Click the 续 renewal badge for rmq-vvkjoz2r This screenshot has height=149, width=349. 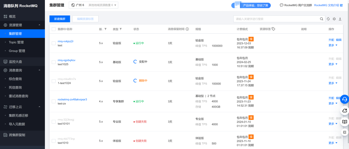(x=251, y=39)
